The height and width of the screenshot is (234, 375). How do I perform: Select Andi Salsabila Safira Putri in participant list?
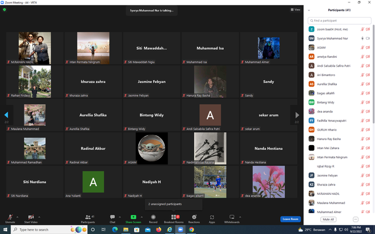tap(339, 66)
